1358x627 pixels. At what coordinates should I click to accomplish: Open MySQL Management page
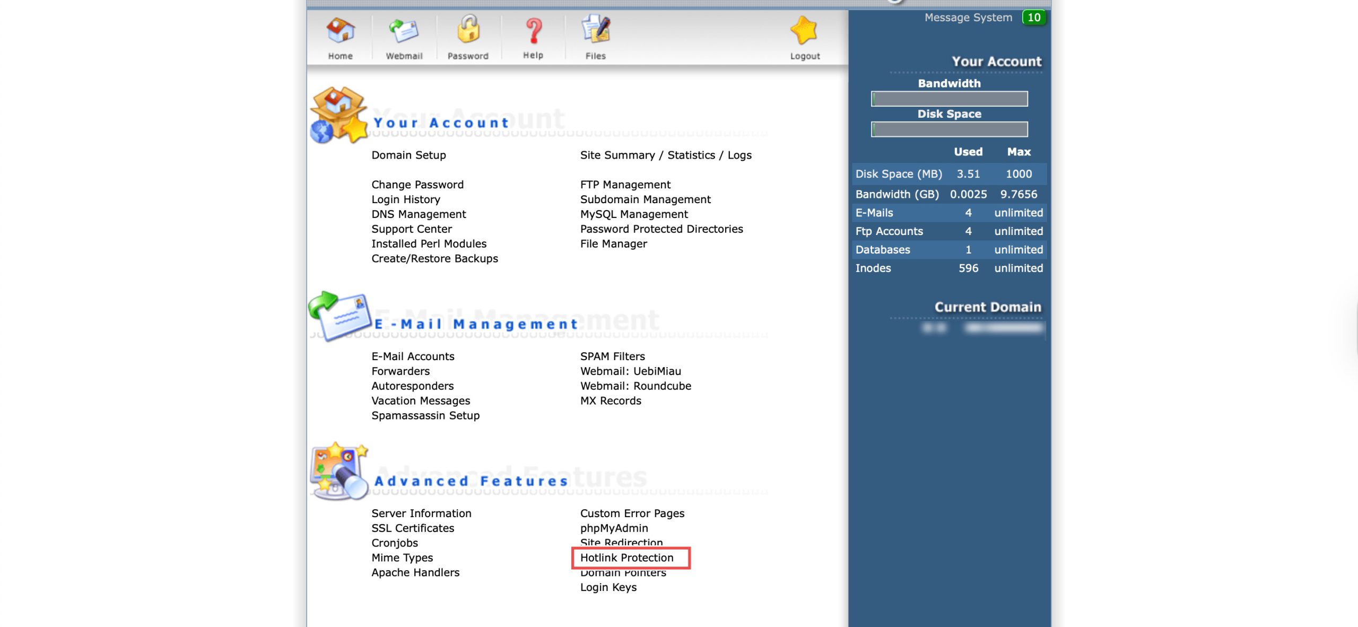(633, 214)
